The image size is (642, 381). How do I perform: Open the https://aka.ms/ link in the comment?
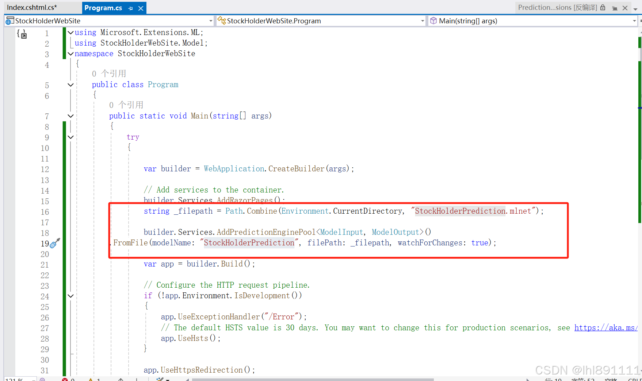tap(606, 327)
